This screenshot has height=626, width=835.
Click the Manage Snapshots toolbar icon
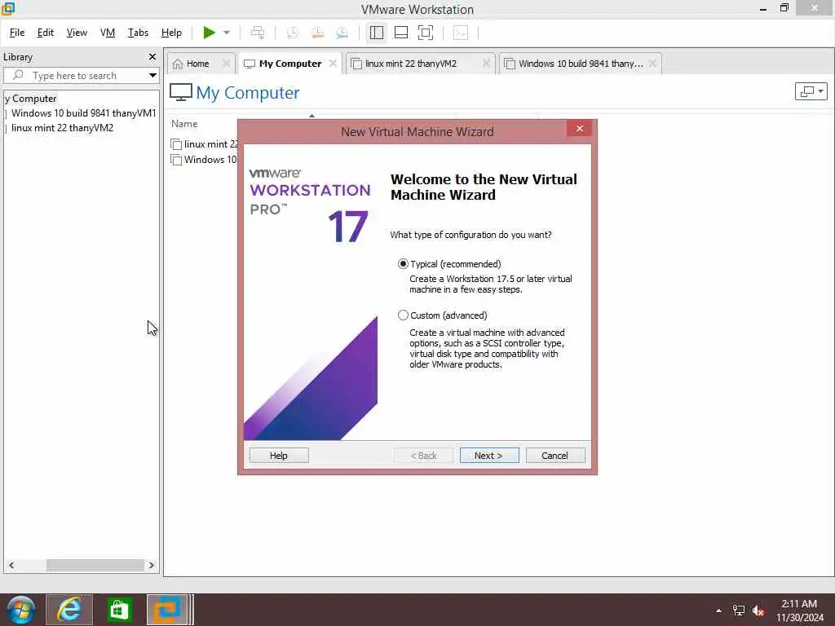tap(342, 33)
